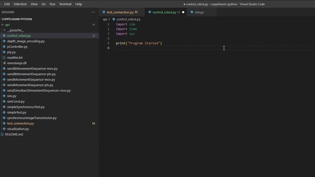Open sim.py in explorer
Screen dimensions: 315x177
click(12, 96)
